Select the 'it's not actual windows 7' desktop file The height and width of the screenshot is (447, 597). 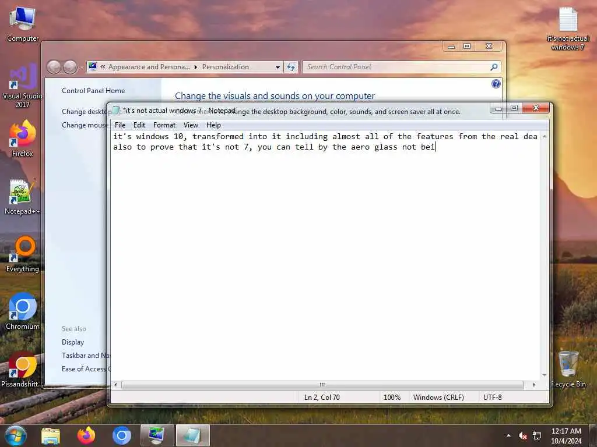(x=568, y=29)
